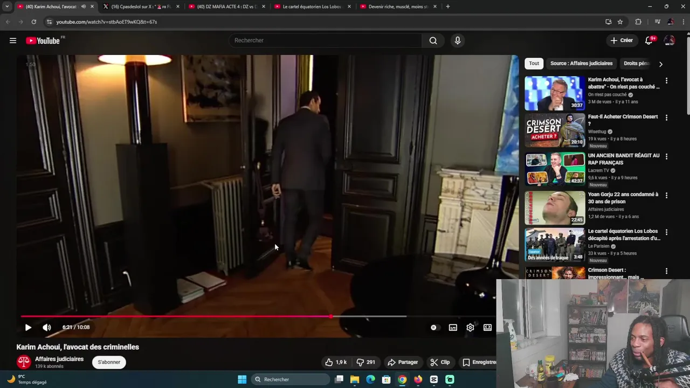Image resolution: width=690 pixels, height=388 pixels.
Task: Switch to Devenir riche, musclé tab
Action: (x=398, y=6)
